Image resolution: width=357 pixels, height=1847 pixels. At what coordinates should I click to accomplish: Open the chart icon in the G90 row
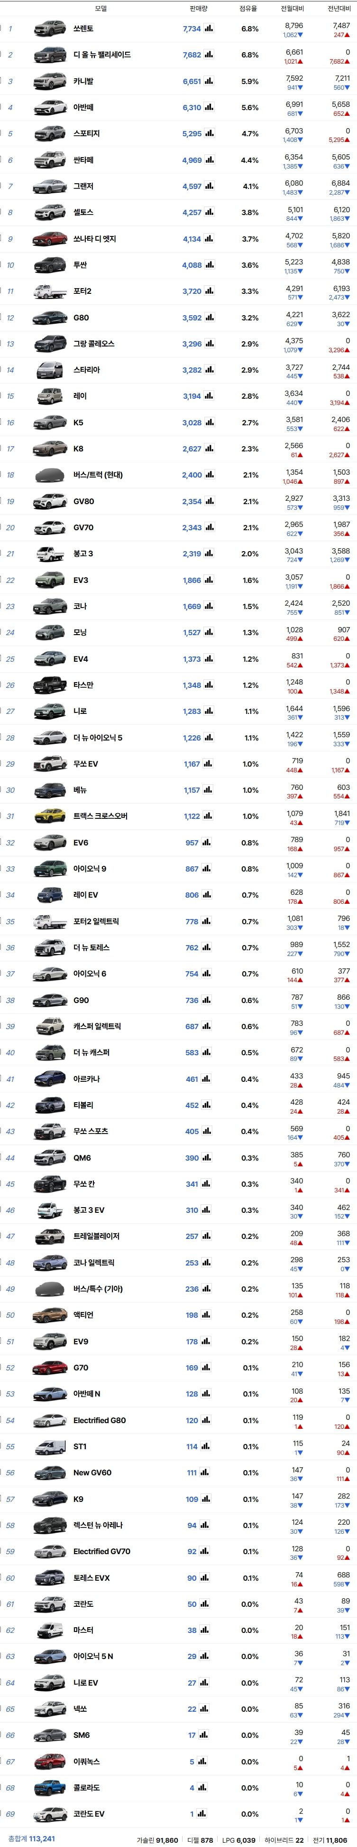click(206, 1000)
